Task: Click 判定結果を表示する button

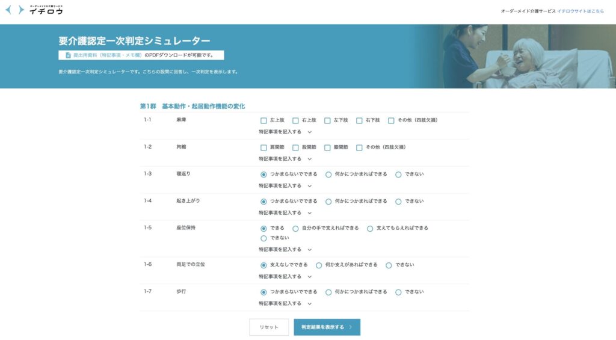Action: [x=327, y=327]
